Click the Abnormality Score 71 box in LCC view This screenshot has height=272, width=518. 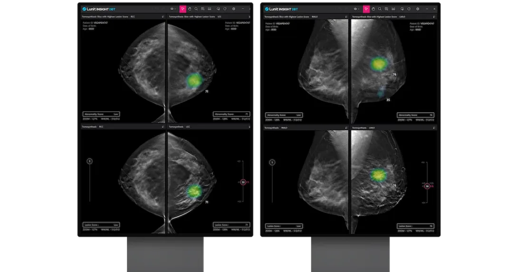(x=232, y=114)
